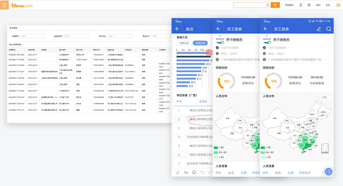Tap the magnifier icon in 员工信息 header

pyautogui.click(x=329, y=29)
